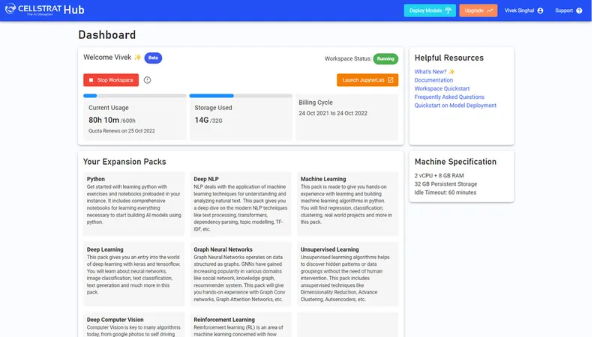Open Deploy Models
Image resolution: width=600 pixels, height=337 pixels.
click(430, 10)
